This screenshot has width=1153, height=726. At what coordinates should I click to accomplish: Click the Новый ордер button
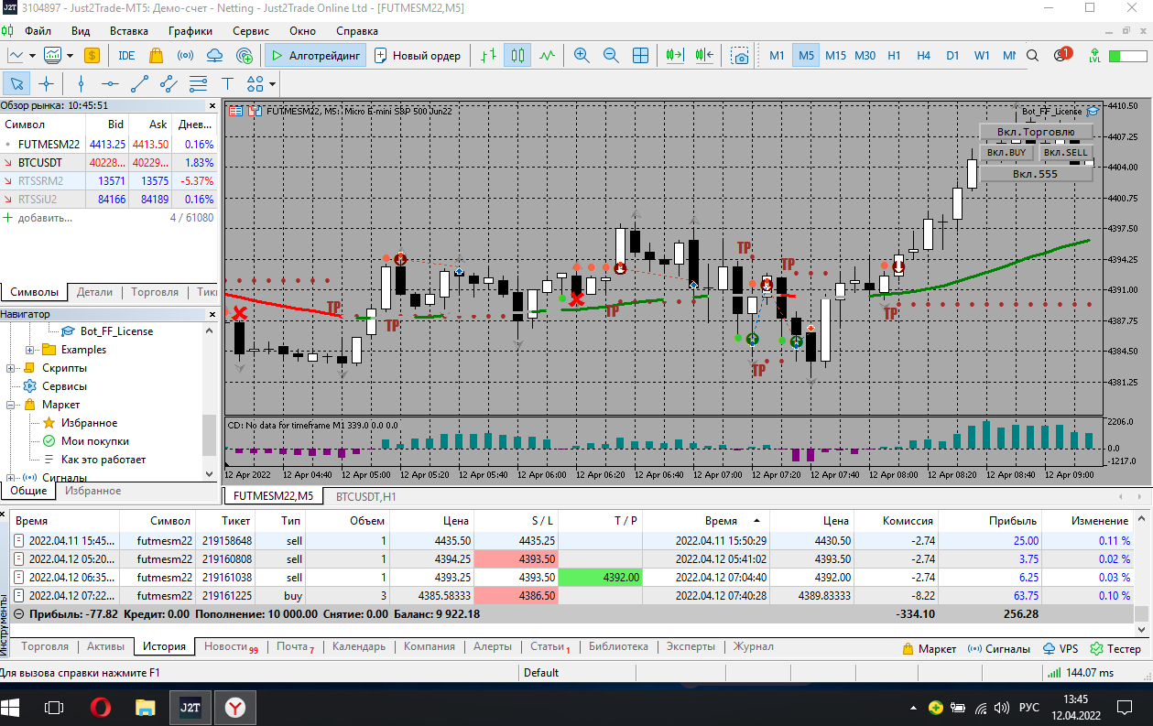coord(418,55)
